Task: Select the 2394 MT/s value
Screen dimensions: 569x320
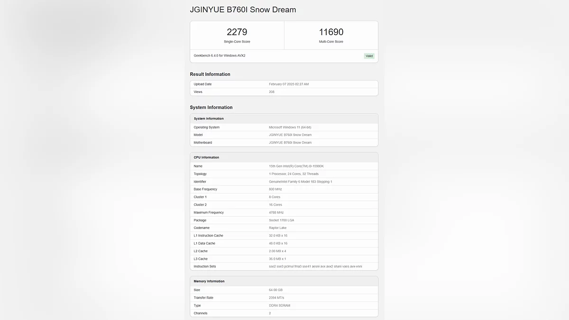Action: [x=276, y=298]
